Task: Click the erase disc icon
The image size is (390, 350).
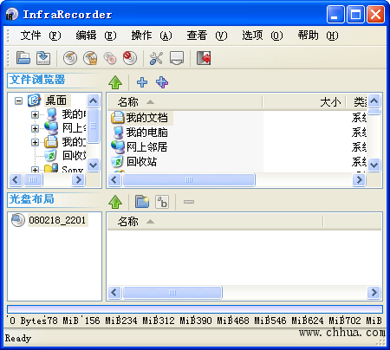Action: click(130, 58)
